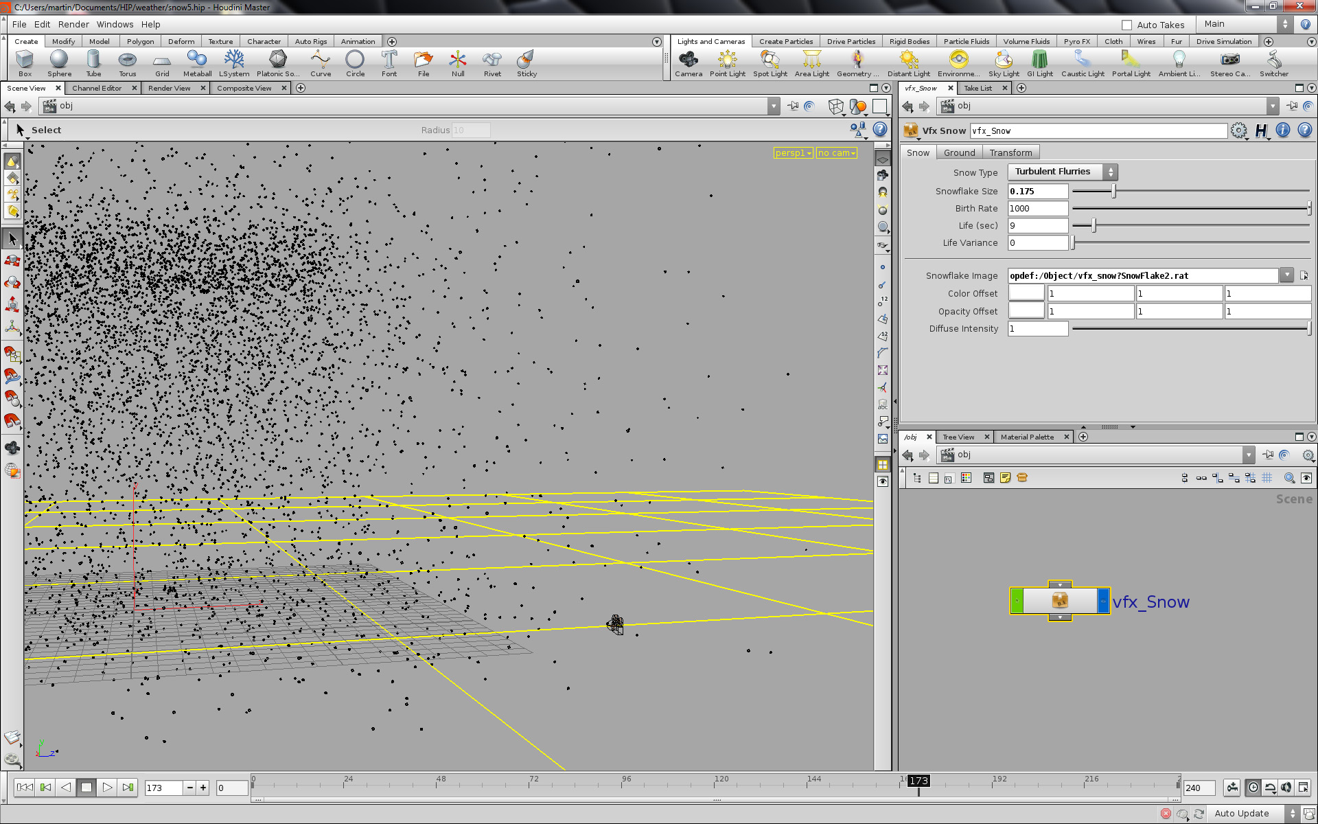Open the persp1 viewport menu
The height and width of the screenshot is (824, 1318).
pyautogui.click(x=794, y=153)
